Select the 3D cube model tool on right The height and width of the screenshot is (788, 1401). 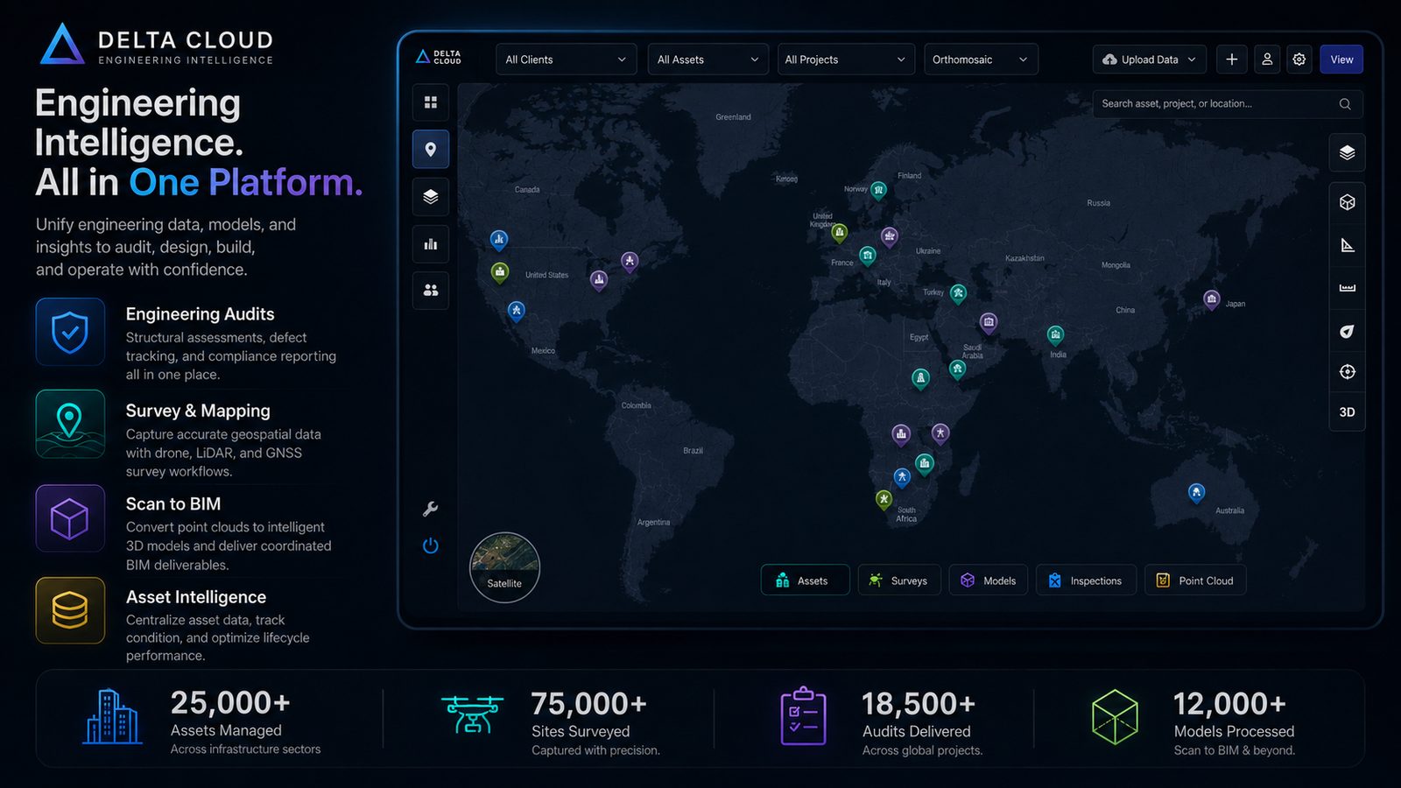(x=1347, y=202)
